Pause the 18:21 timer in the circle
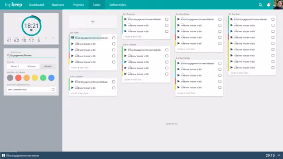 [31, 30]
